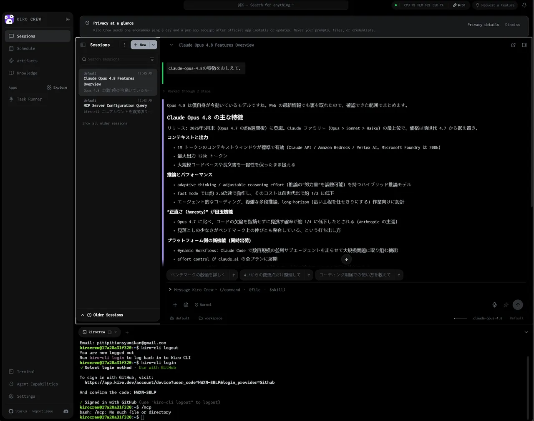Expand the Worked through 2 steps section
The image size is (534, 421).
tap(187, 91)
